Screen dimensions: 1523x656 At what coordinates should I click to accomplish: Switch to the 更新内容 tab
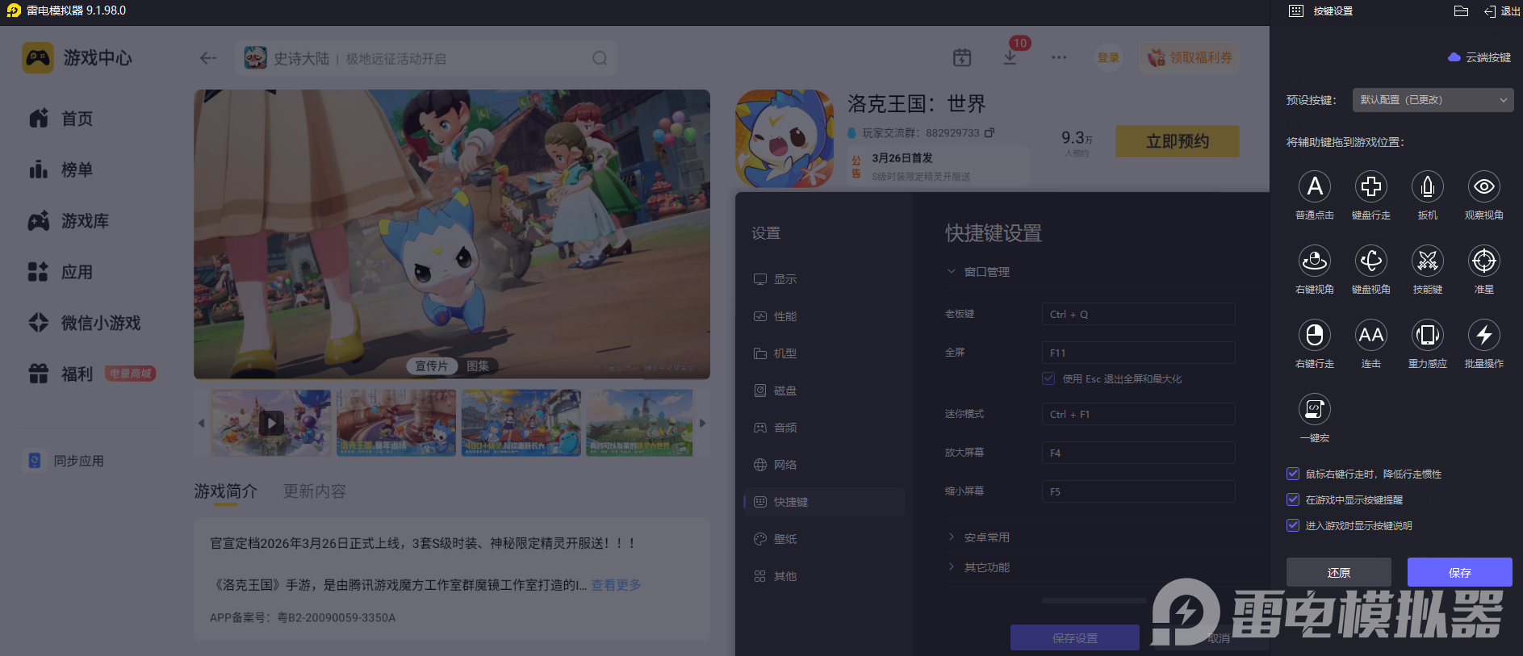(315, 491)
